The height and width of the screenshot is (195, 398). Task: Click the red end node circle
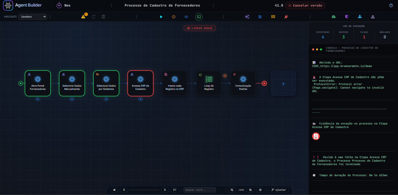click(264, 83)
